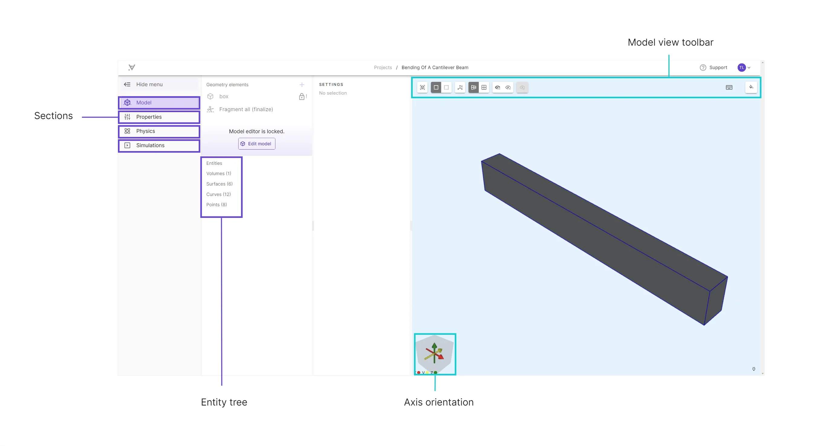Expand the Points (8) entity tree item

point(216,204)
